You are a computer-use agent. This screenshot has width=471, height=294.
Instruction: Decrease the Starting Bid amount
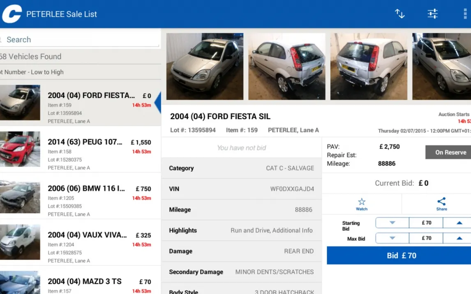point(392,223)
